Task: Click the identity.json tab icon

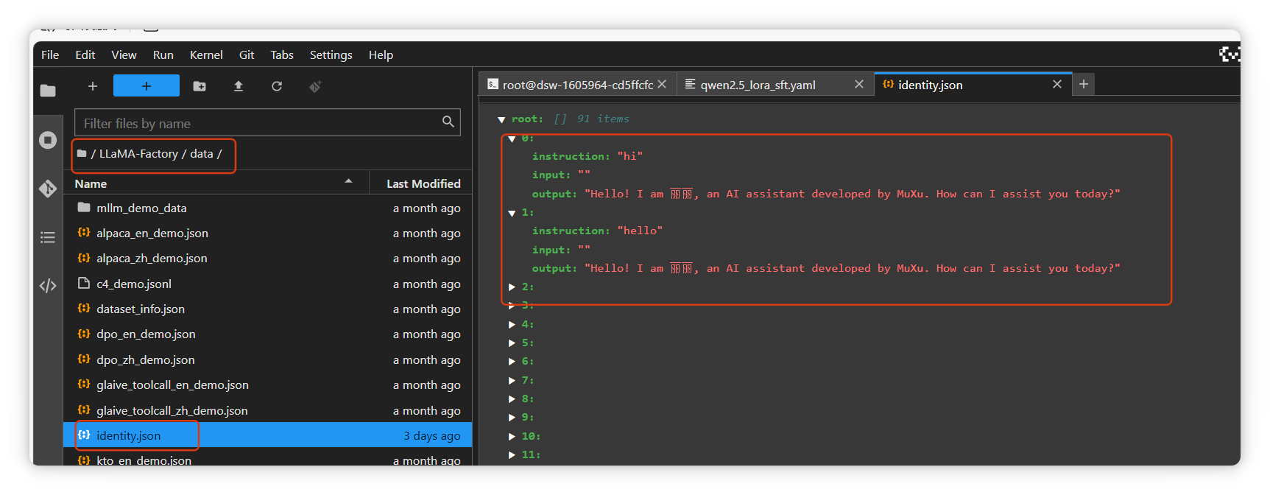Action: pos(889,84)
